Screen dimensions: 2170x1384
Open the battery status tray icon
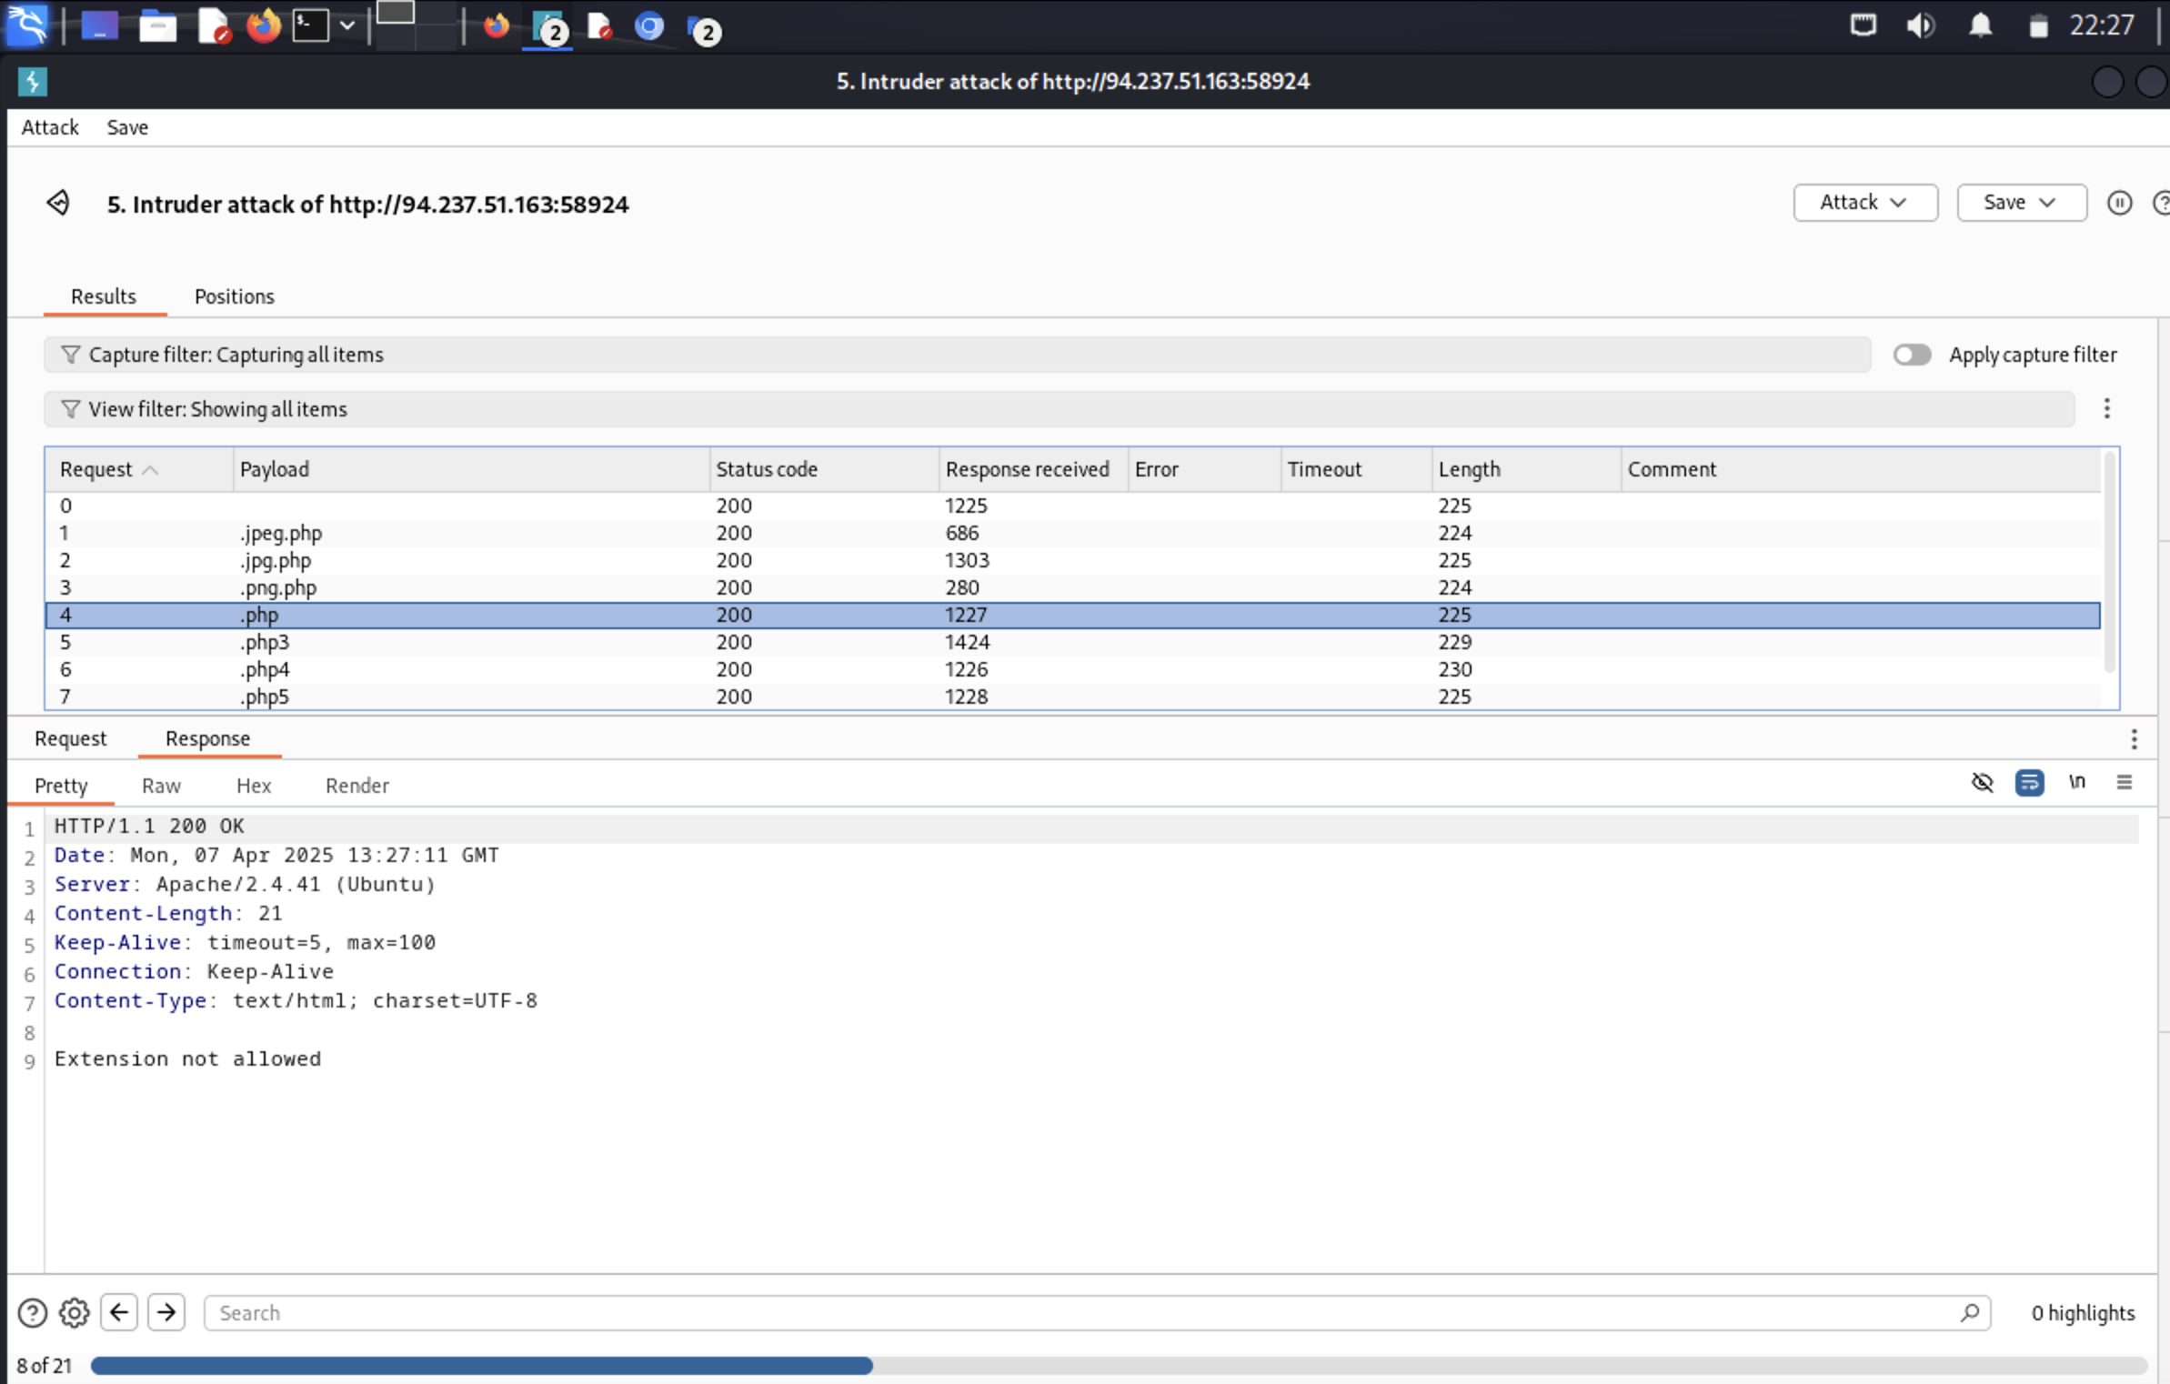(x=2038, y=27)
